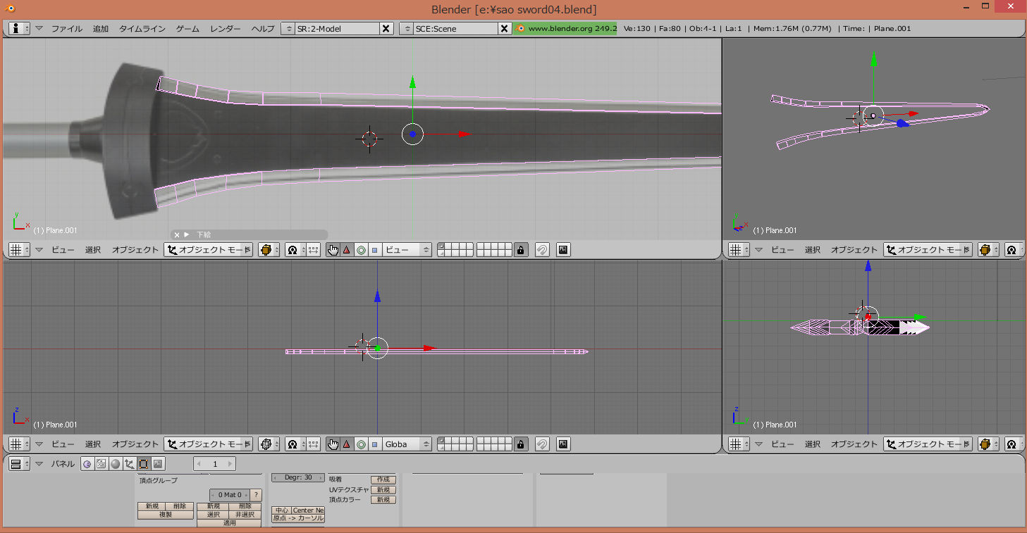Edit the SR:2-Model screen name field
This screenshot has width=1027, height=533.
click(x=337, y=29)
